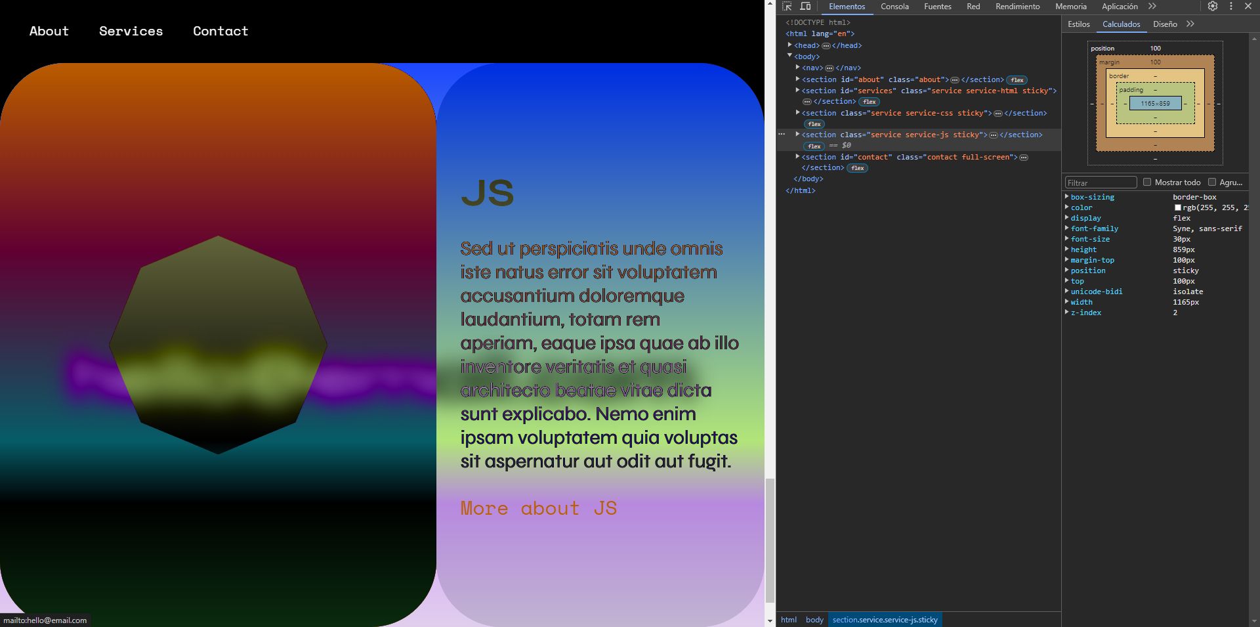Enable the Mostrar todo checkbox

pos(1147,183)
